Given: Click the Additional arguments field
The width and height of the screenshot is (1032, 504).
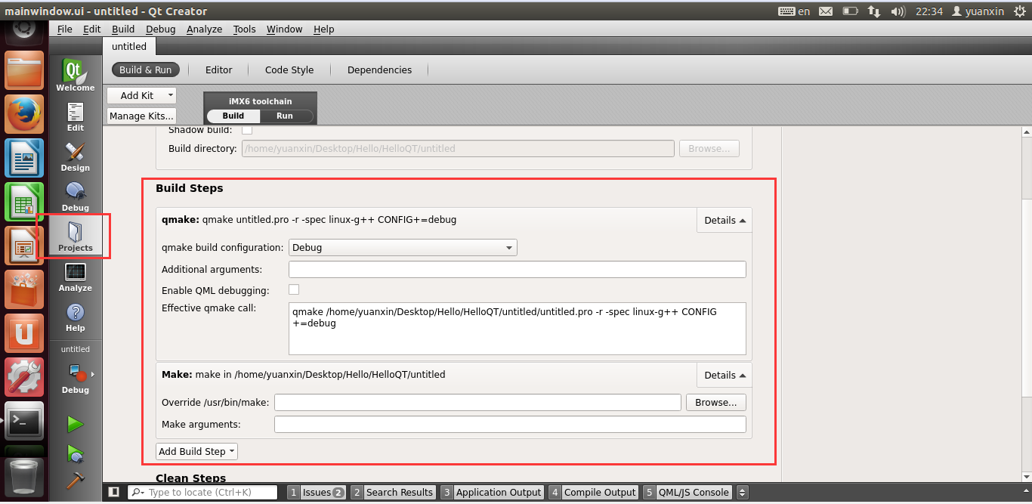Looking at the screenshot, I should point(518,269).
